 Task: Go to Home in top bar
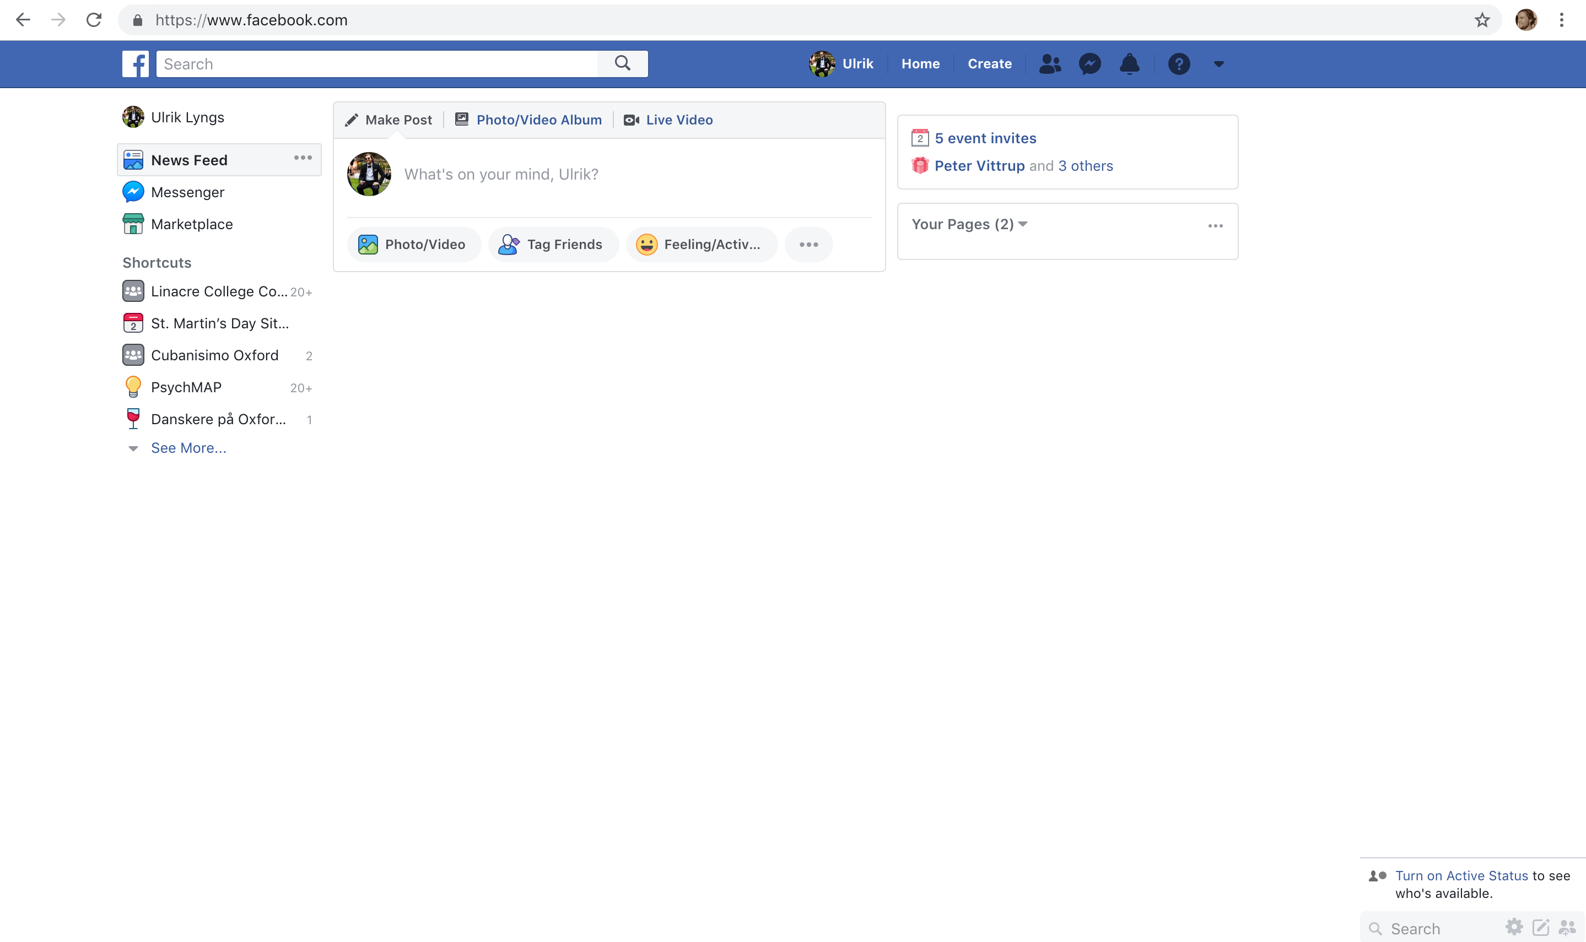click(921, 64)
